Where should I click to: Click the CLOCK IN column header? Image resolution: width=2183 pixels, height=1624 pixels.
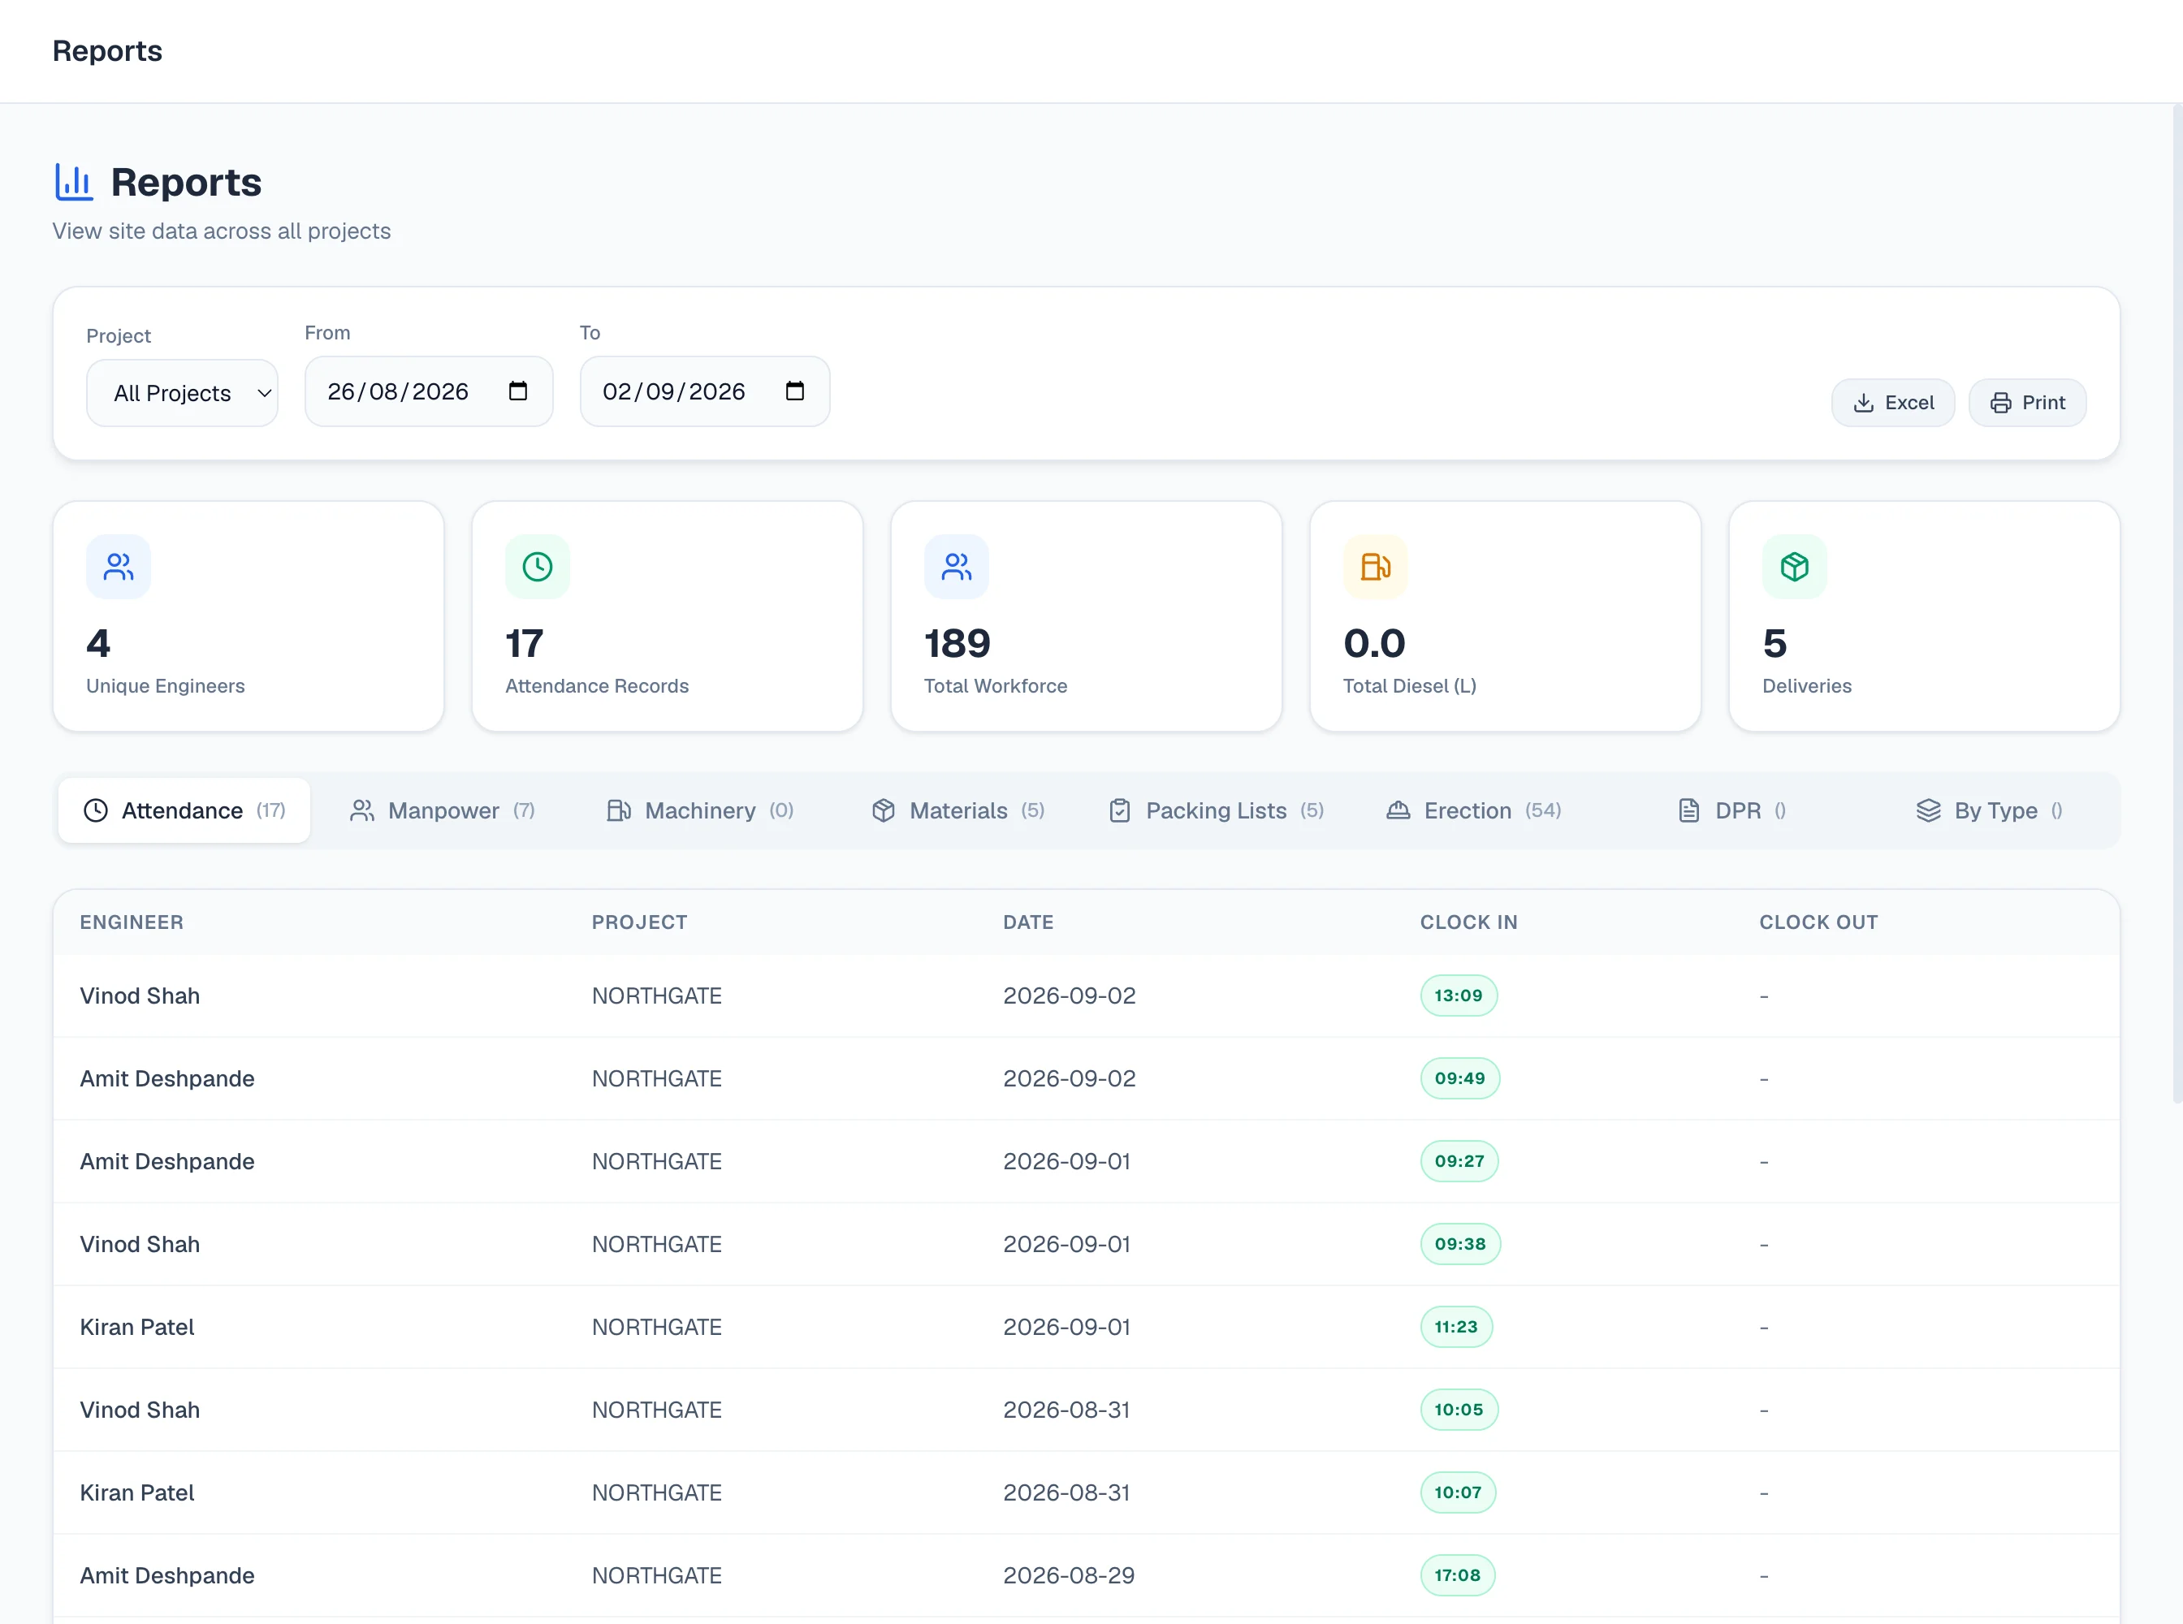pyautogui.click(x=1469, y=923)
